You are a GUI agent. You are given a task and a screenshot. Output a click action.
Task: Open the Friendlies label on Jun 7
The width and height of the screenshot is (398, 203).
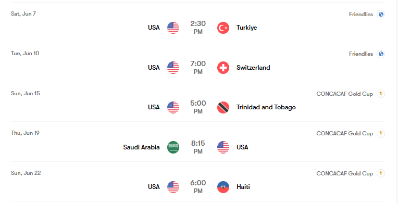(x=360, y=14)
